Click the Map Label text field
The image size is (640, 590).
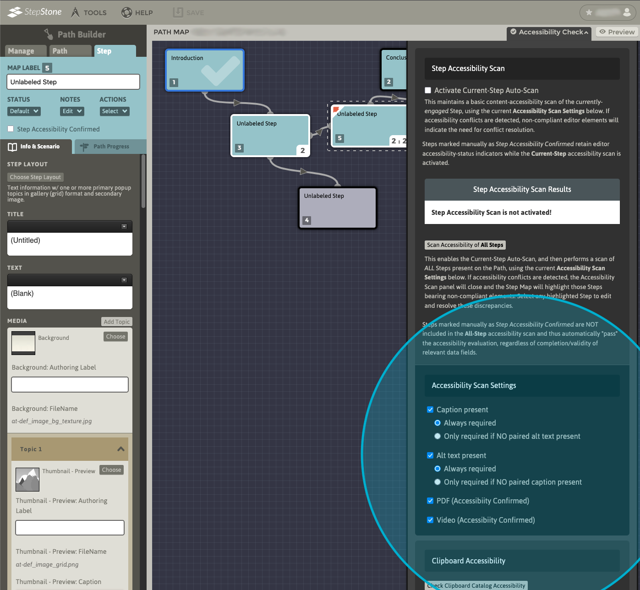click(x=73, y=82)
